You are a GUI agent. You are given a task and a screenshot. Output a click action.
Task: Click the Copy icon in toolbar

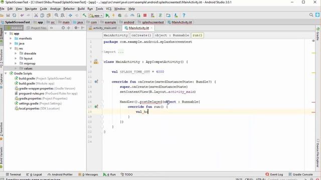[x=42, y=15]
